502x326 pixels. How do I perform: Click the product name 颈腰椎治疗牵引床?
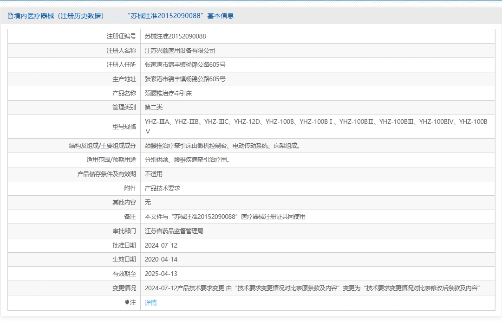tap(168, 93)
